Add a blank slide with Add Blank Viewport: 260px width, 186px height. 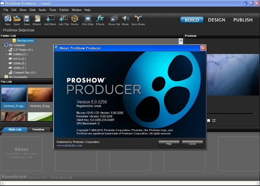[x=50, y=20]
